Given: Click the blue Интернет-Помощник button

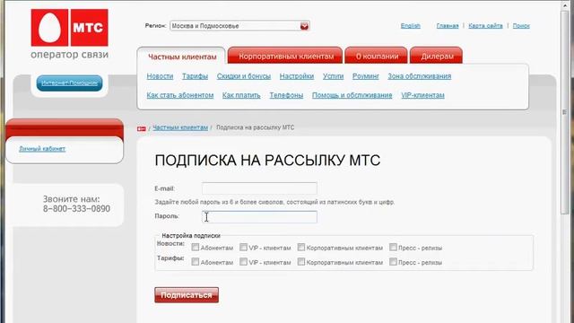Looking at the screenshot, I should (x=70, y=83).
